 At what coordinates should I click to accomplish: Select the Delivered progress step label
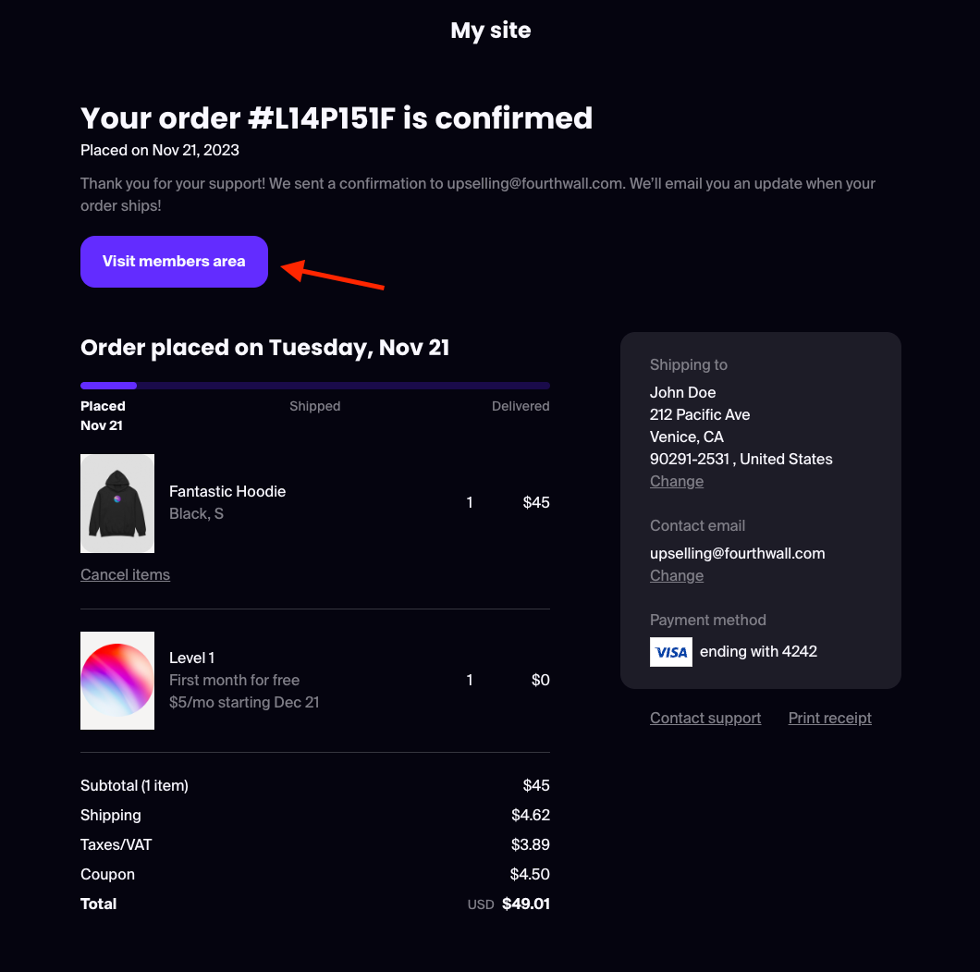pyautogui.click(x=521, y=406)
